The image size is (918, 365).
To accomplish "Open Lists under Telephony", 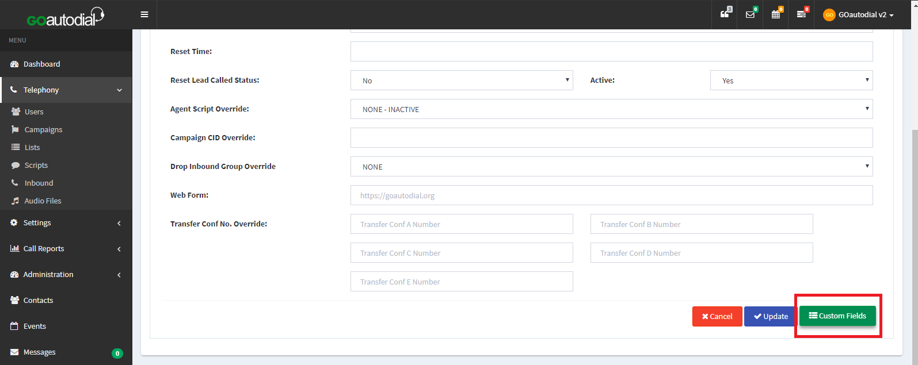I will point(32,147).
